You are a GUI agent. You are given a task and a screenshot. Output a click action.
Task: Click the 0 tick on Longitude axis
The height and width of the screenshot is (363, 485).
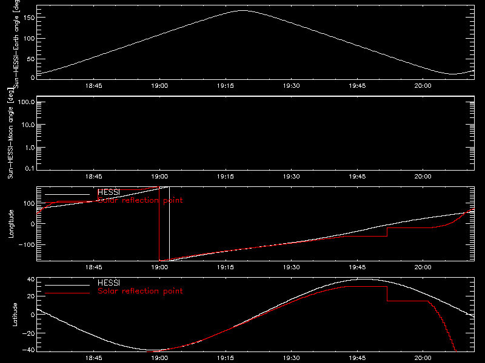33,224
